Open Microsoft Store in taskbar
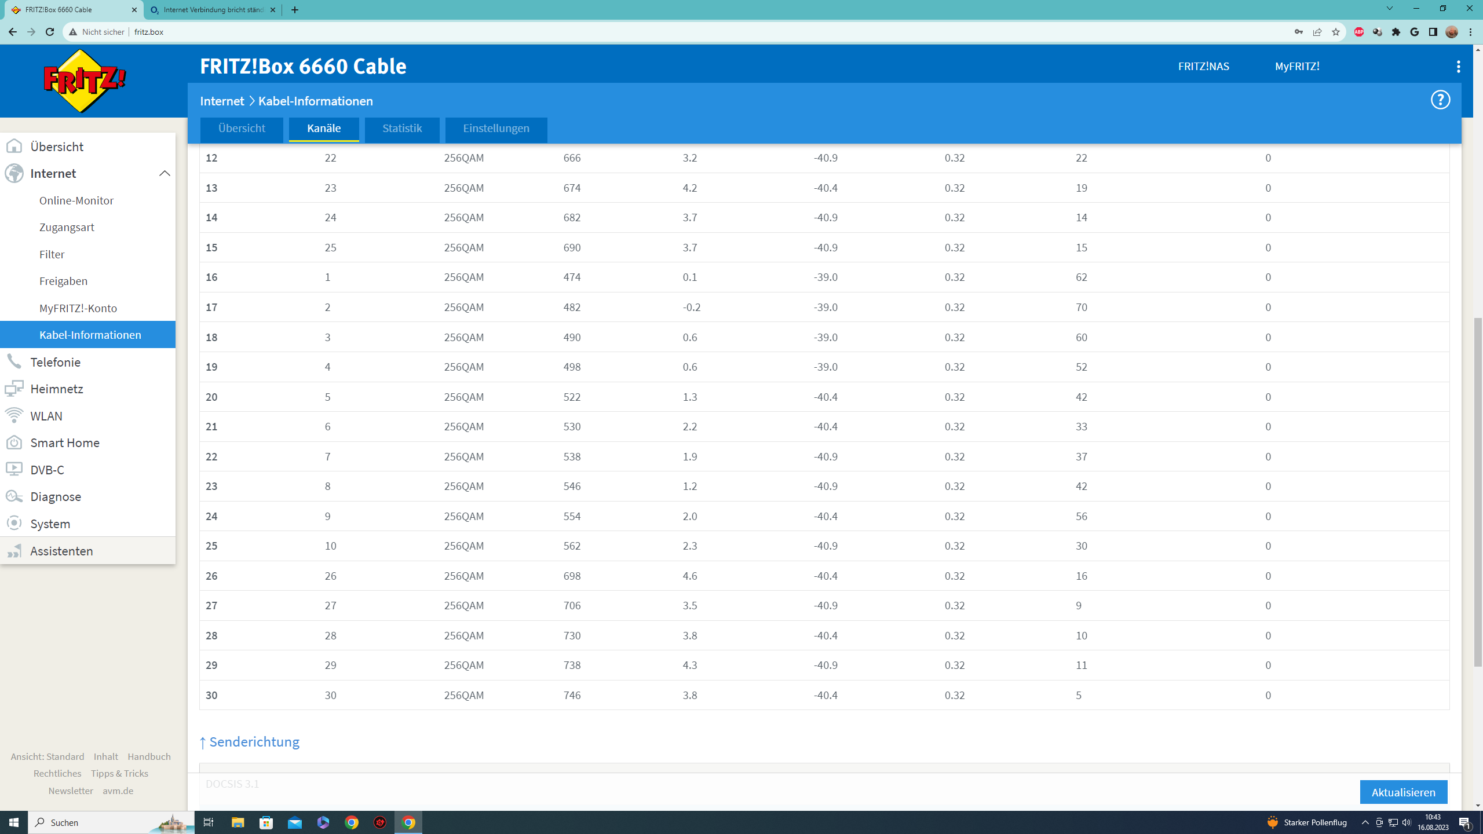 pyautogui.click(x=266, y=822)
